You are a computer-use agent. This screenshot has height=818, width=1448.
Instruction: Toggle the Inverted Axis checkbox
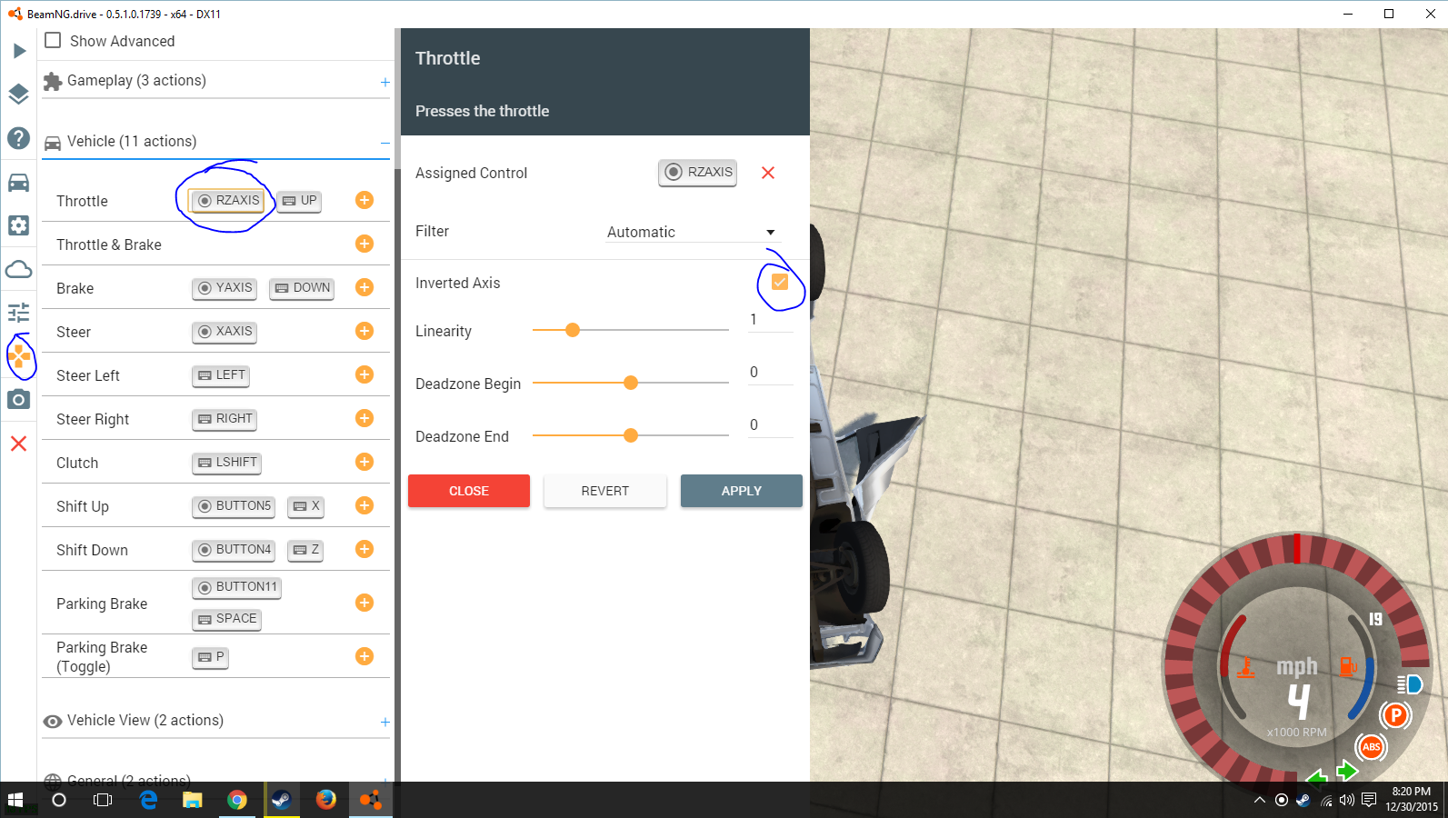(780, 283)
